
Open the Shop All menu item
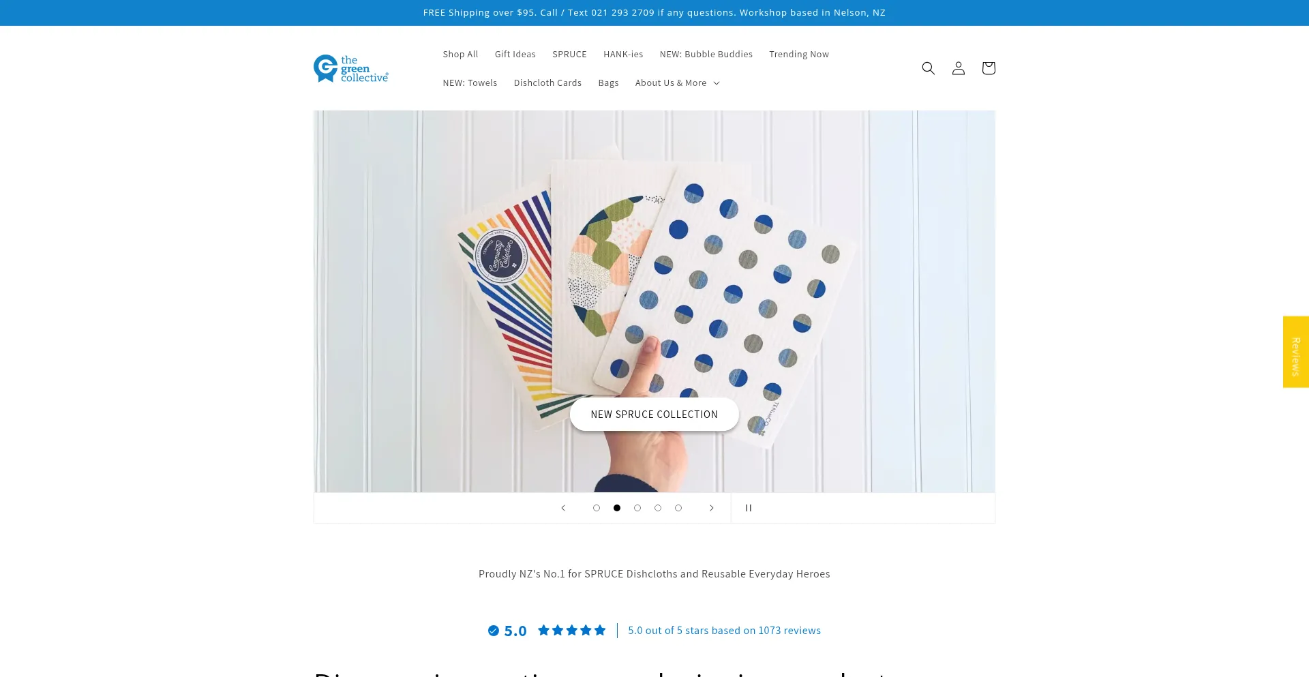[460, 55]
